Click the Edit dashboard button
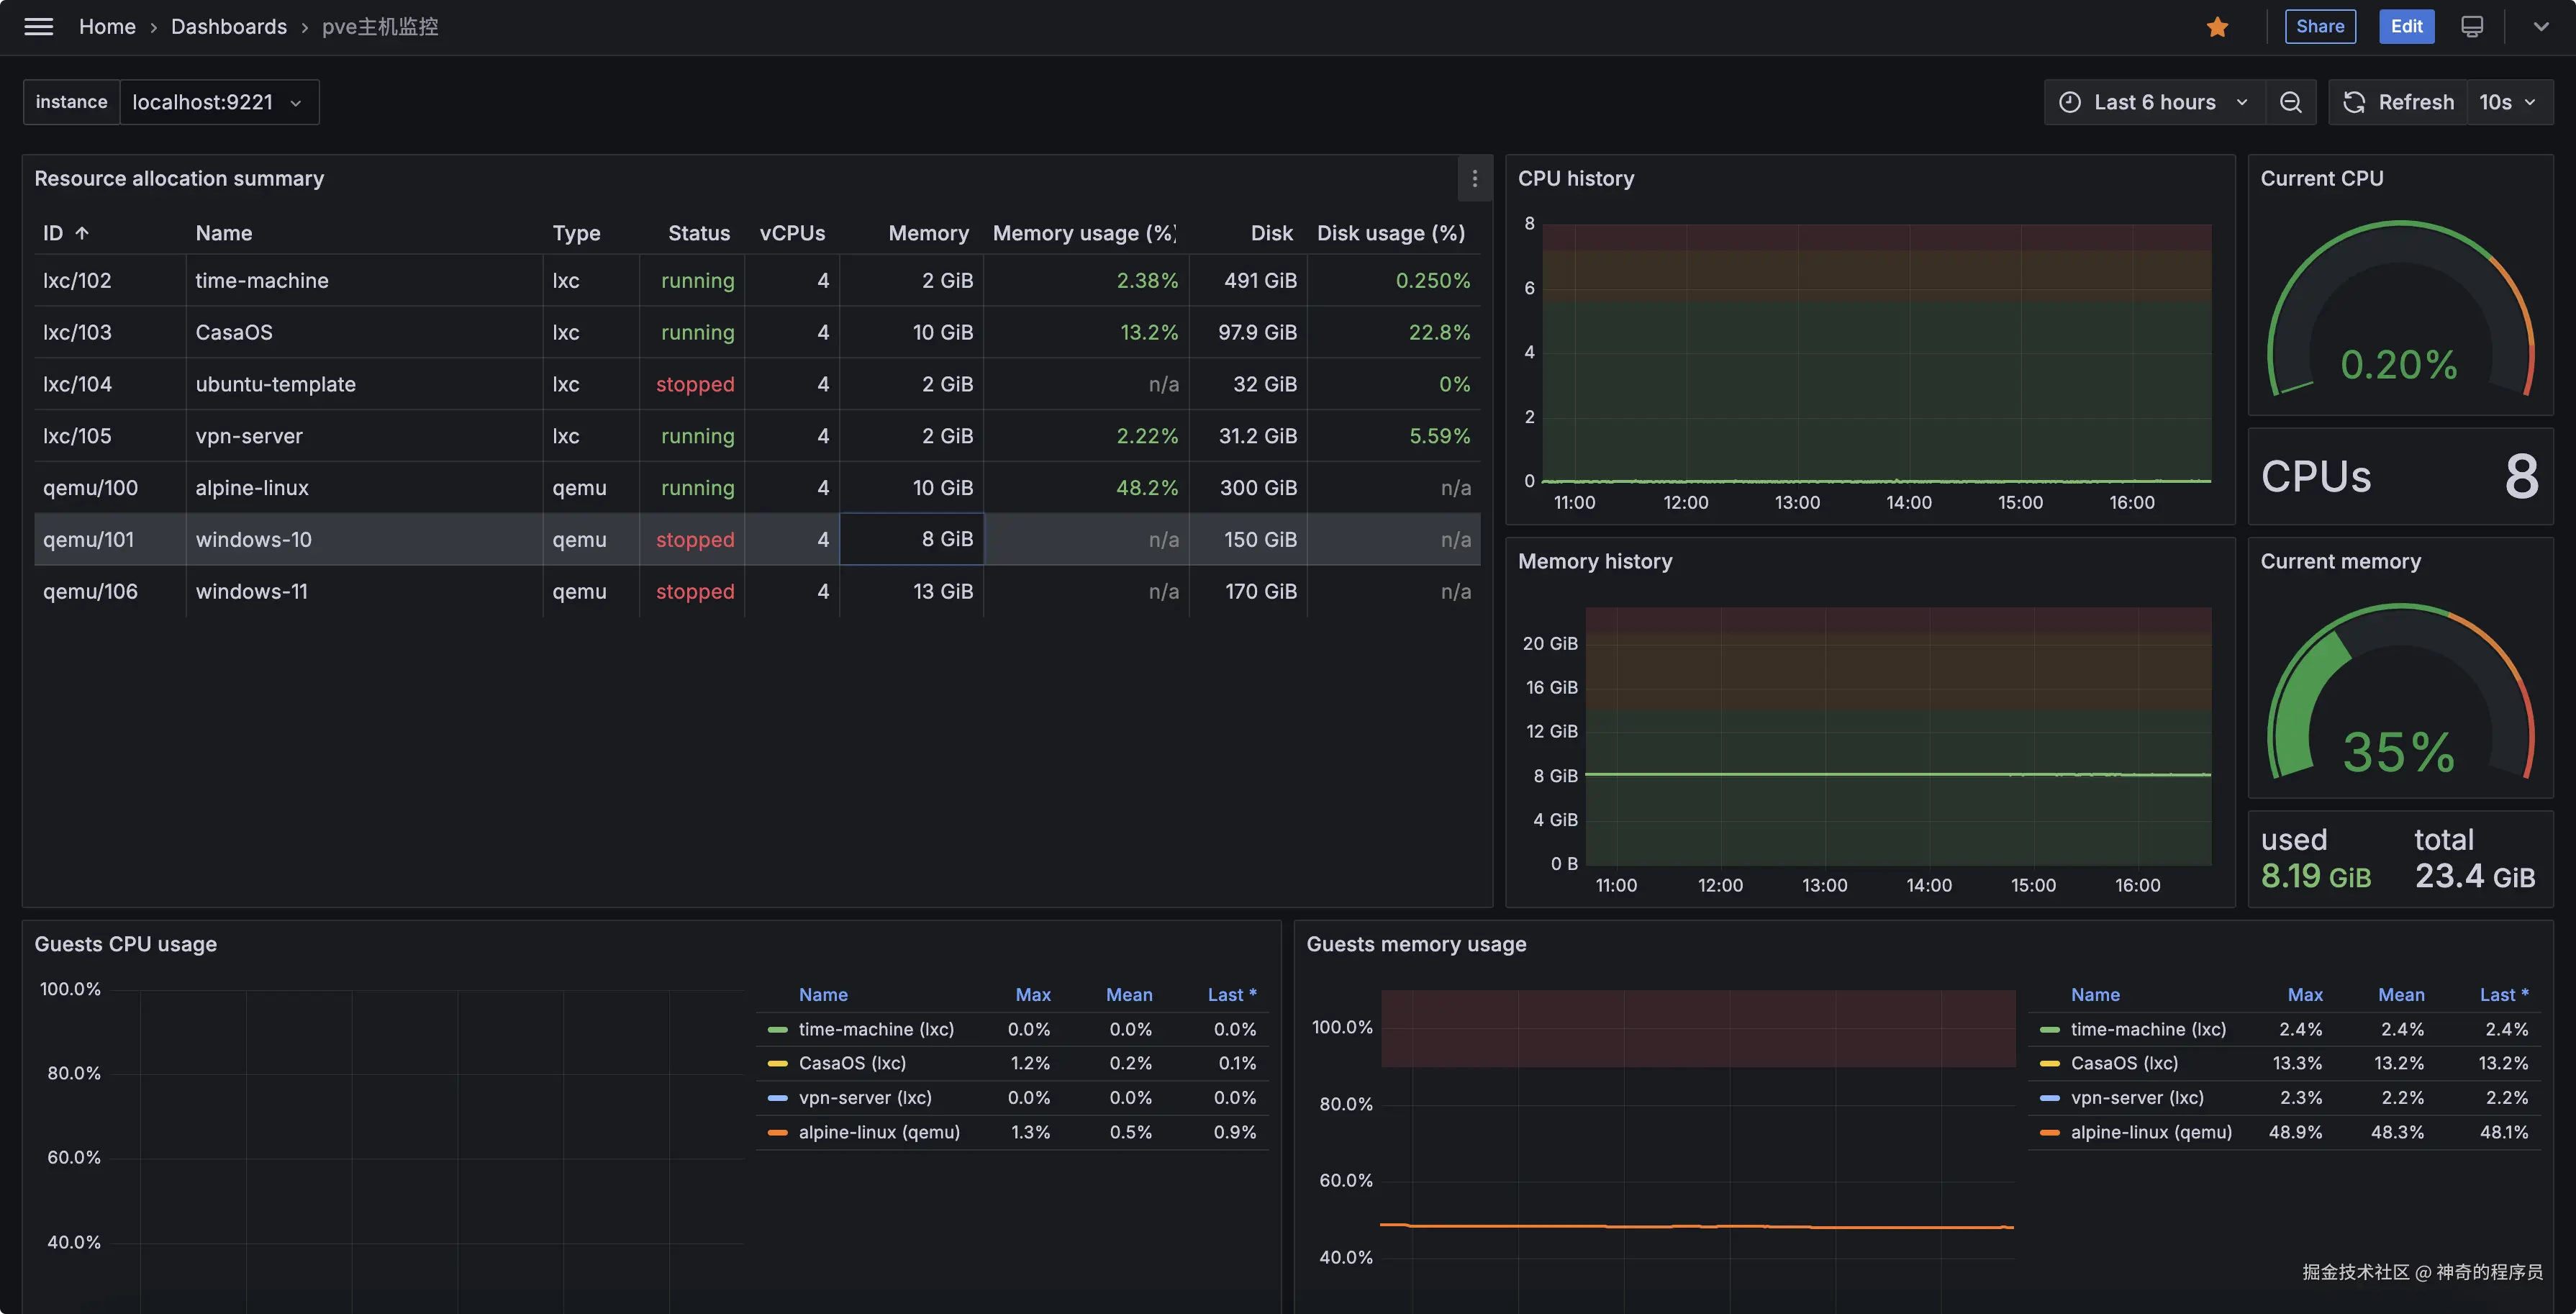The image size is (2576, 1314). tap(2406, 27)
